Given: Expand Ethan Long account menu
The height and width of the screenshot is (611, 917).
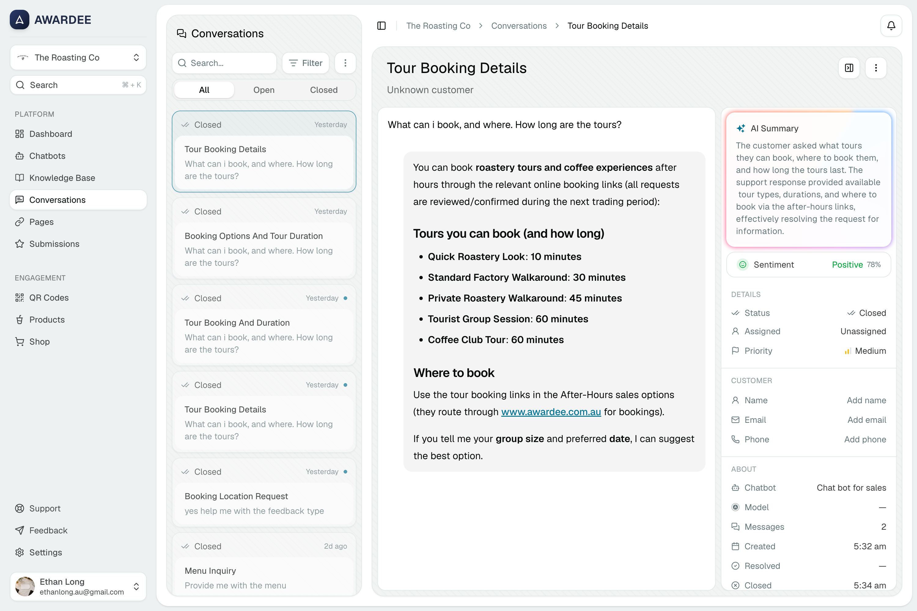Looking at the screenshot, I should coord(78,587).
